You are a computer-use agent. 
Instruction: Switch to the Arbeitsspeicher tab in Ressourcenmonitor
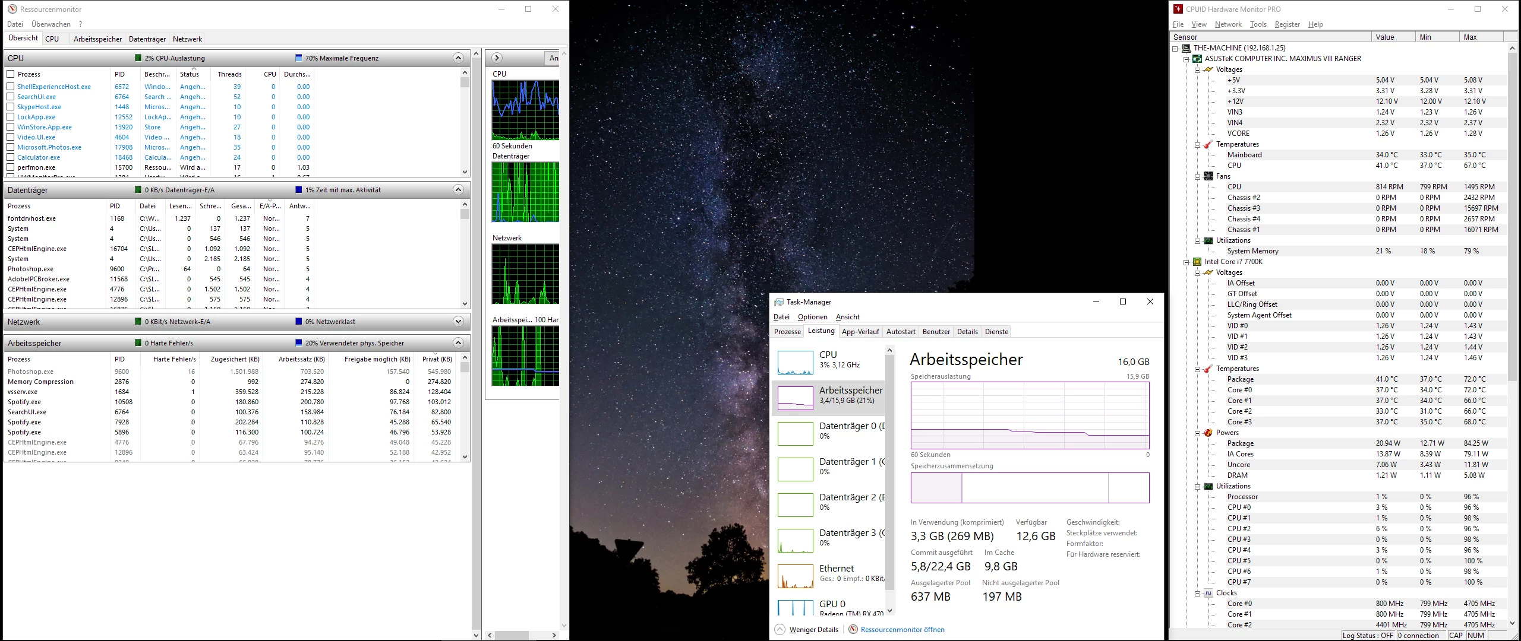[x=97, y=39]
